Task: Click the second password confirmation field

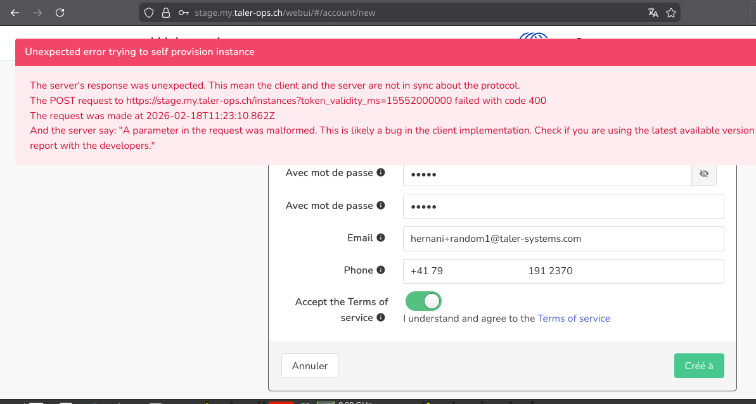Action: point(563,206)
